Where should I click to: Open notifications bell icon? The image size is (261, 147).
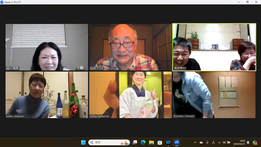pyautogui.click(x=248, y=143)
